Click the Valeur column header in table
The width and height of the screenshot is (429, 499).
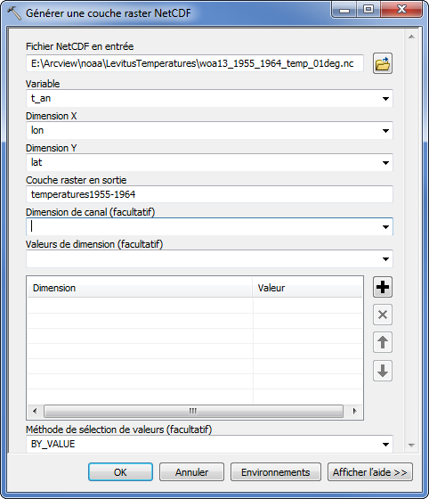coord(307,288)
